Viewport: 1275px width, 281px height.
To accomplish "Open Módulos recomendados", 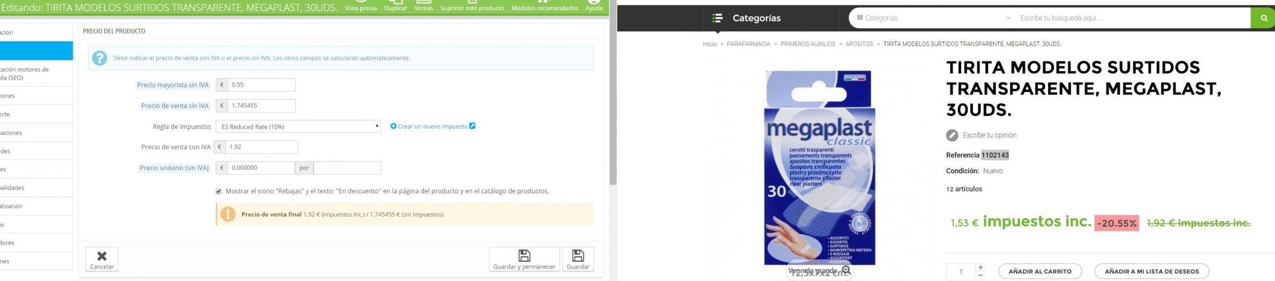I will pos(545,6).
